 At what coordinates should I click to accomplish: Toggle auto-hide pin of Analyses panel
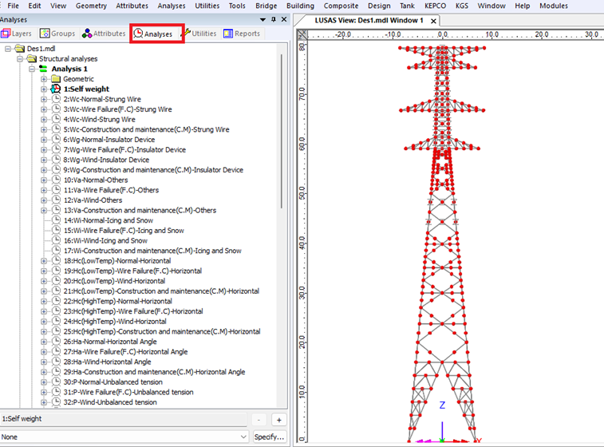[x=274, y=18]
